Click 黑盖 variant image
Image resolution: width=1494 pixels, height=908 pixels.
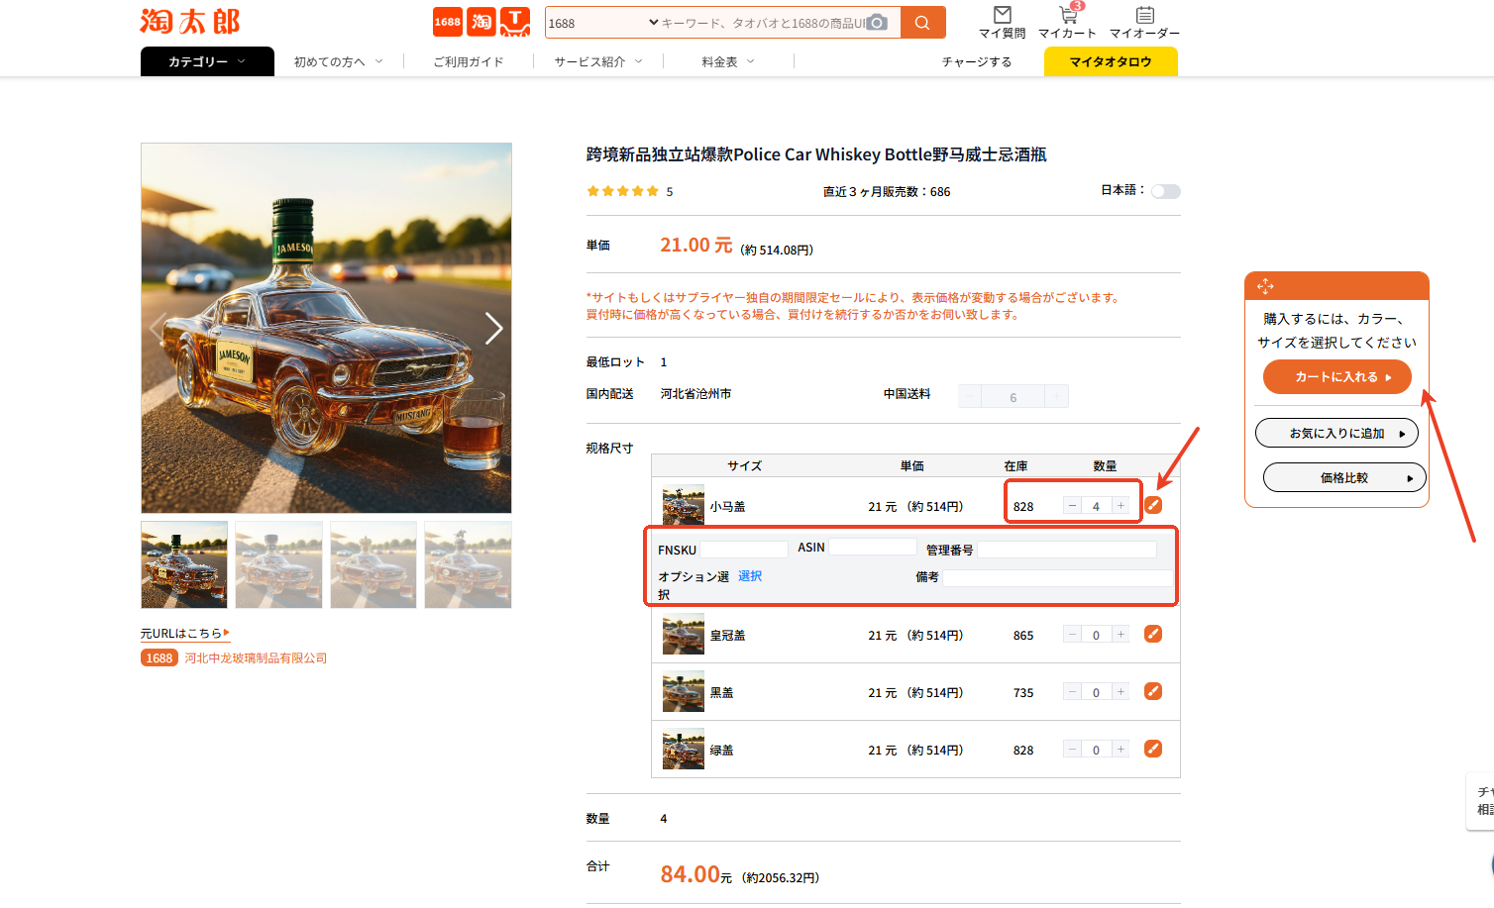684,692
